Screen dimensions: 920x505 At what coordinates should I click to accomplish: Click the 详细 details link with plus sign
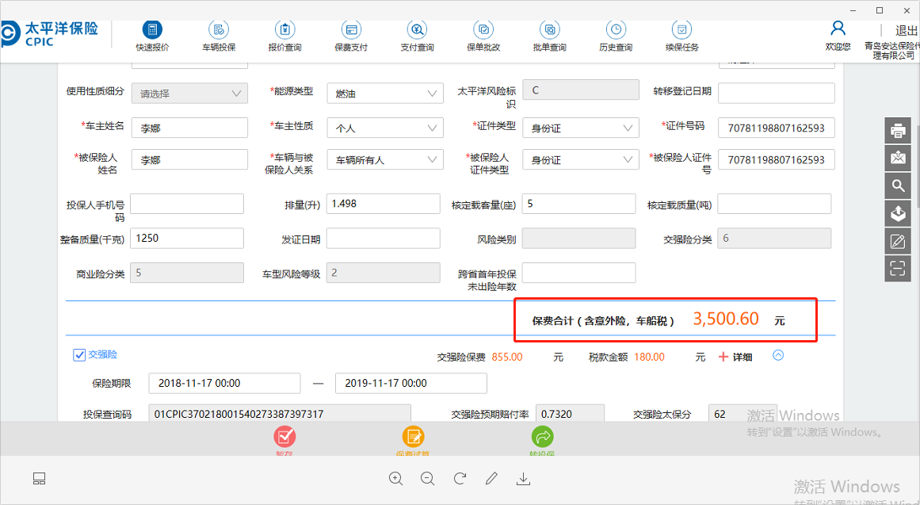pyautogui.click(x=735, y=358)
